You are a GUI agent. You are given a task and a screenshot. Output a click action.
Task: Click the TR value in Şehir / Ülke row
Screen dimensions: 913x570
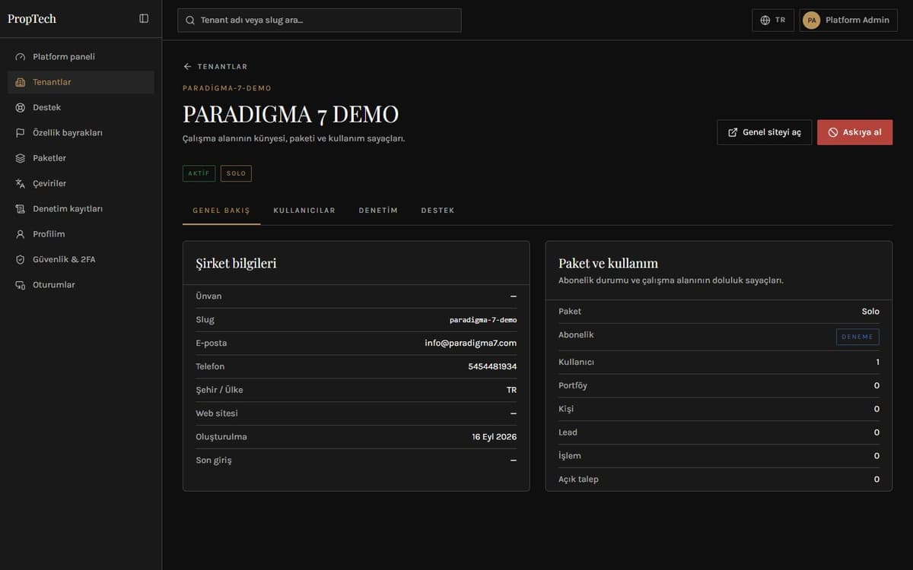pyautogui.click(x=511, y=391)
